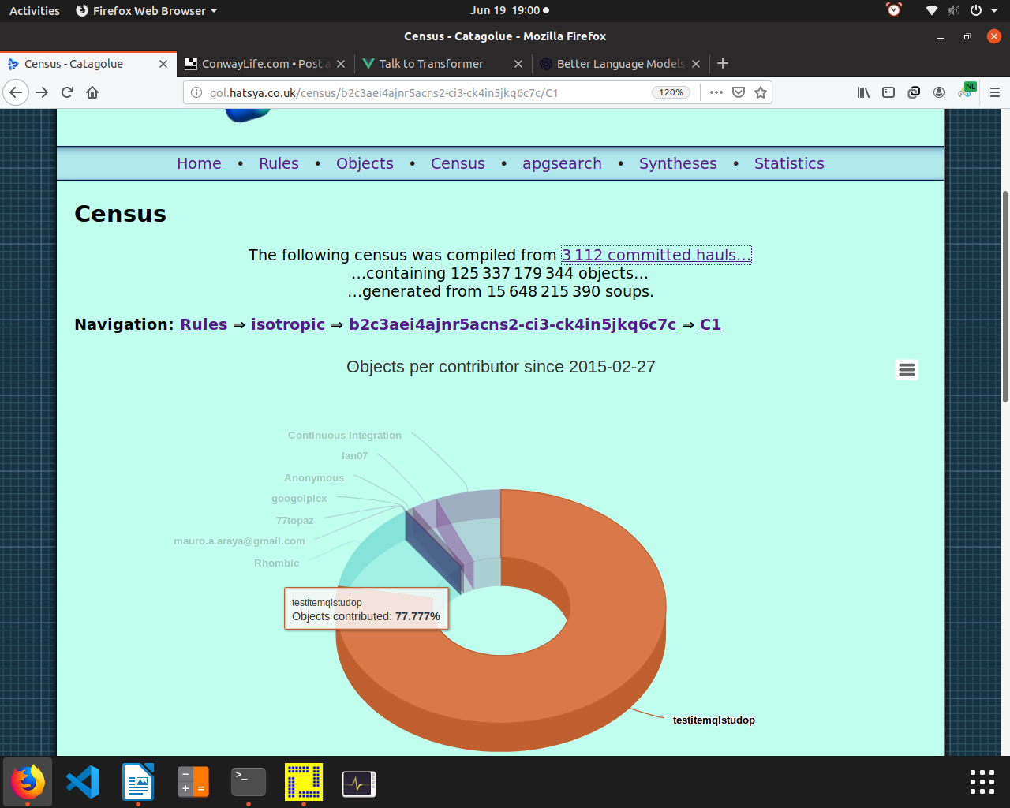Image resolution: width=1010 pixels, height=808 pixels.
Task: Open the apgsearch link
Action: point(562,163)
